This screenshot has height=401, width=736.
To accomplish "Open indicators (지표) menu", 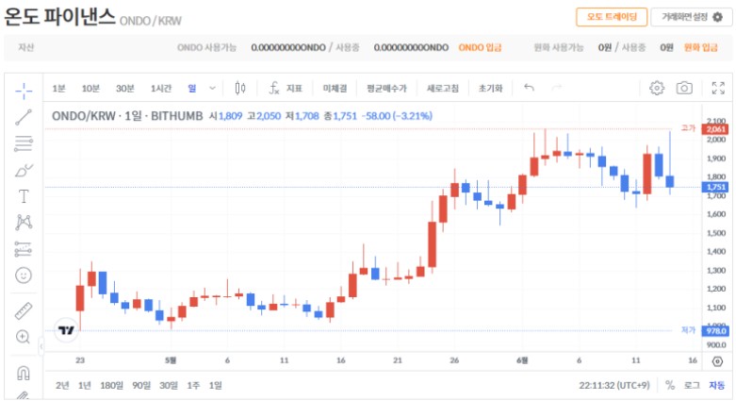I will (286, 88).
